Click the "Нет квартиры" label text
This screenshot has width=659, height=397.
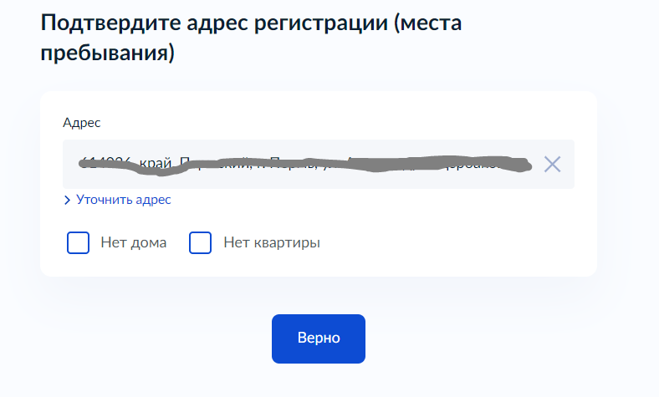[x=272, y=243]
